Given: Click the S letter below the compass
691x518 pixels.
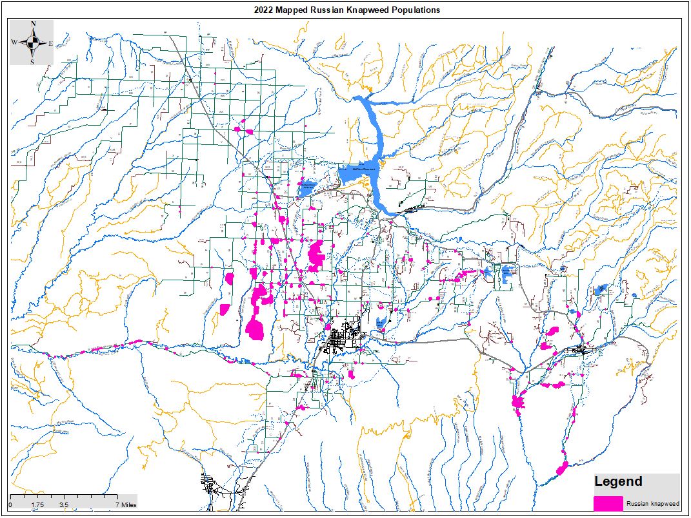Looking at the screenshot, I should coord(33,62).
